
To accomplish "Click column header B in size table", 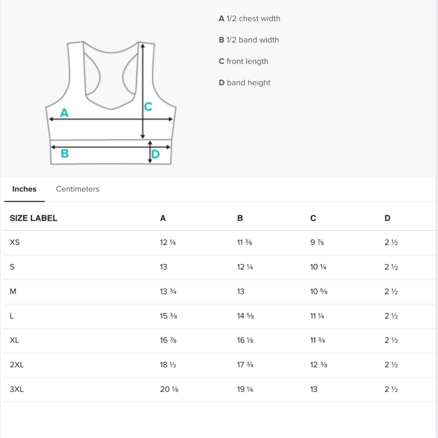I will click(x=240, y=218).
